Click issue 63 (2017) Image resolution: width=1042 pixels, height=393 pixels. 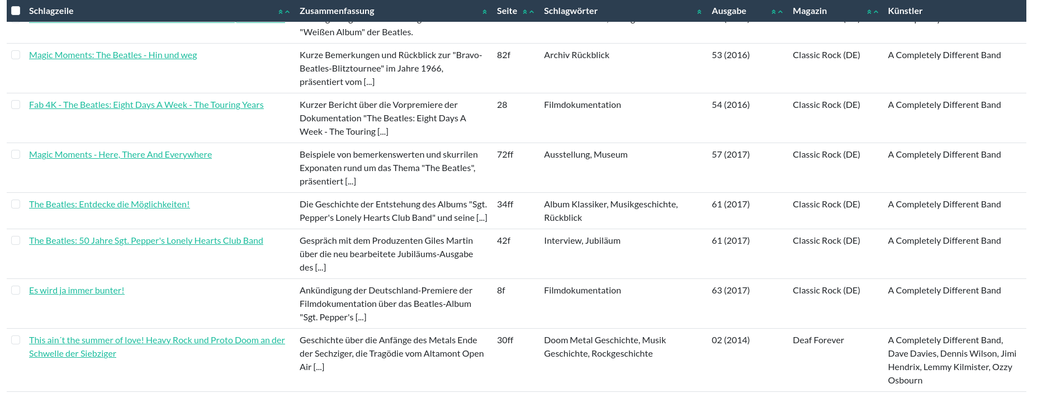click(731, 290)
